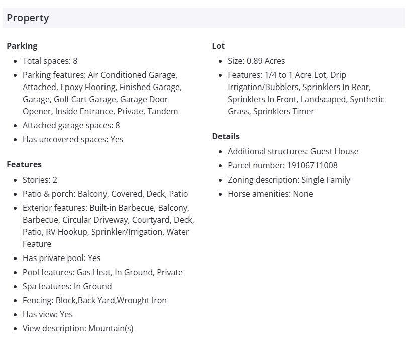The width and height of the screenshot is (418, 346).
Task: Select the Has uncovered spaces: Yes entry
Action: click(x=72, y=139)
